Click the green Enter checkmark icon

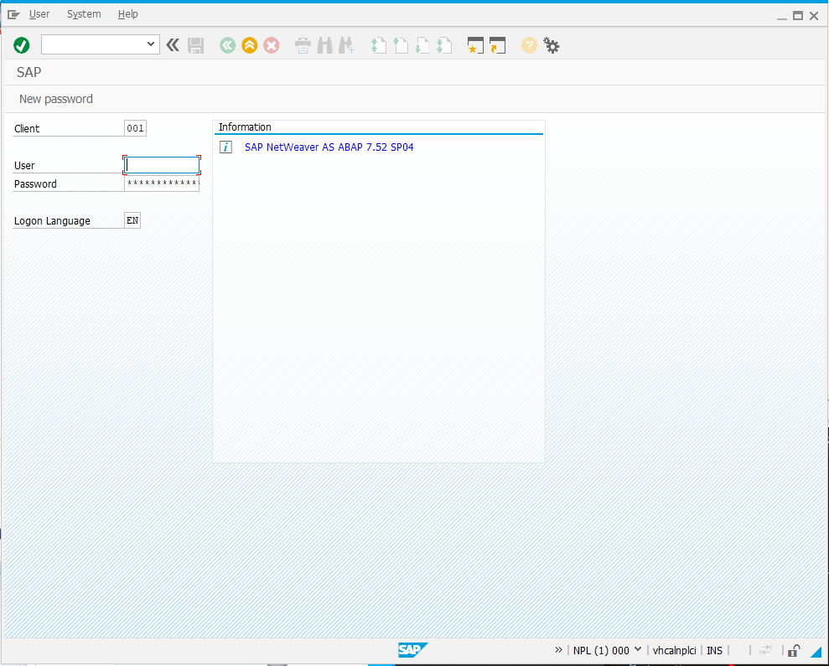pos(22,45)
